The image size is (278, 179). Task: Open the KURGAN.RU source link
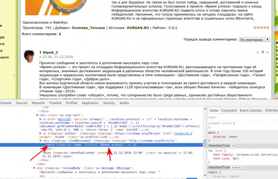coord(138,28)
